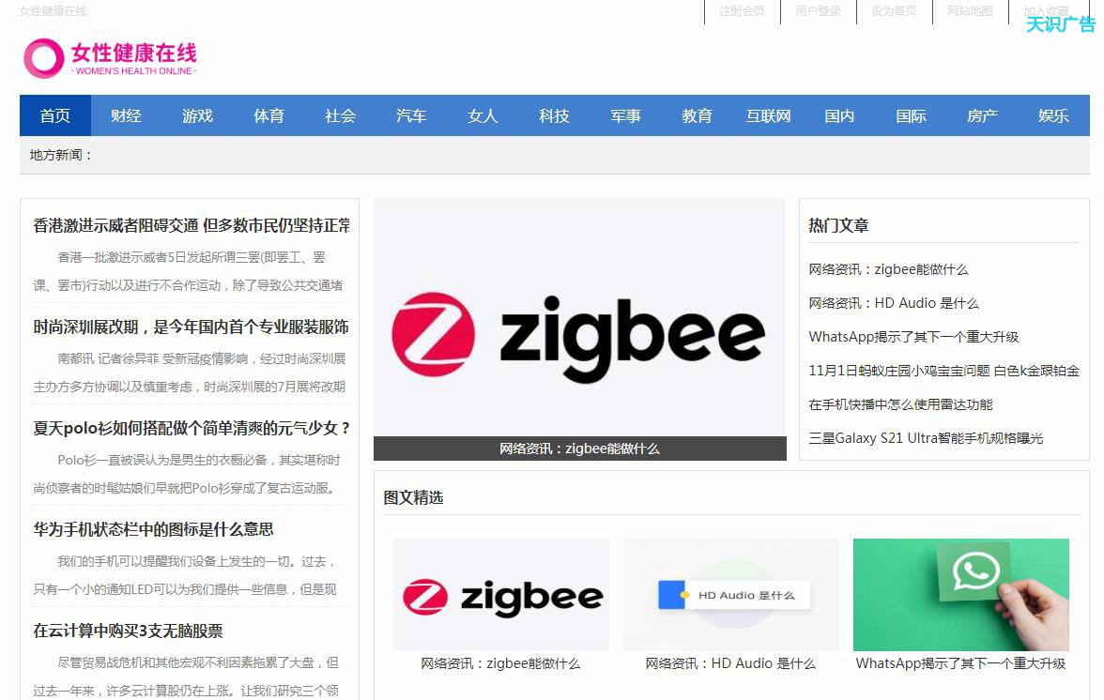Open the 互联网 navigation item
Viewport: 1104px width, 700px height.
tap(768, 115)
